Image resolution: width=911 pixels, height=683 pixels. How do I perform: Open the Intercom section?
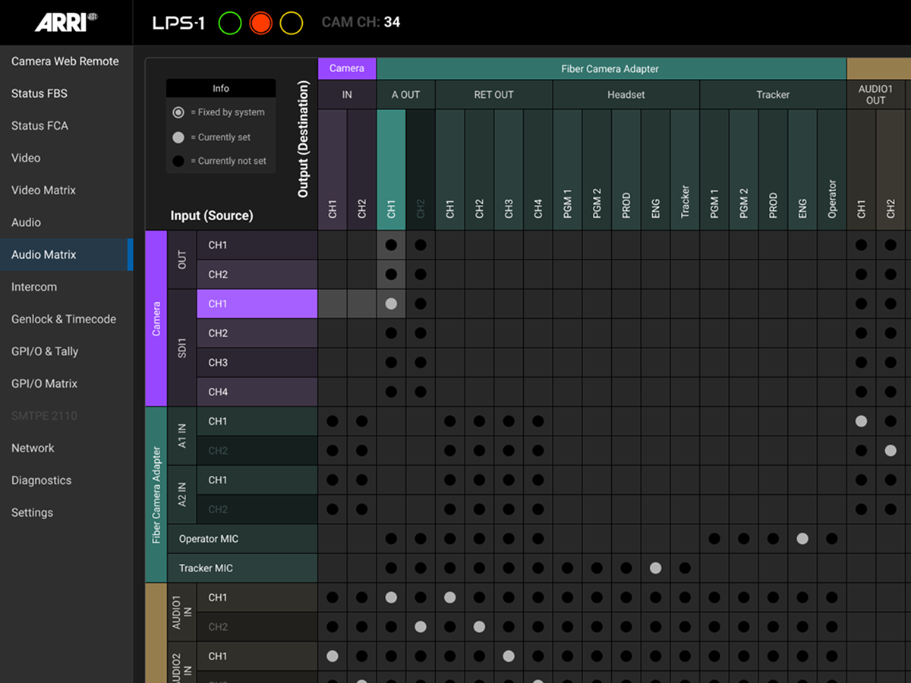(x=34, y=287)
